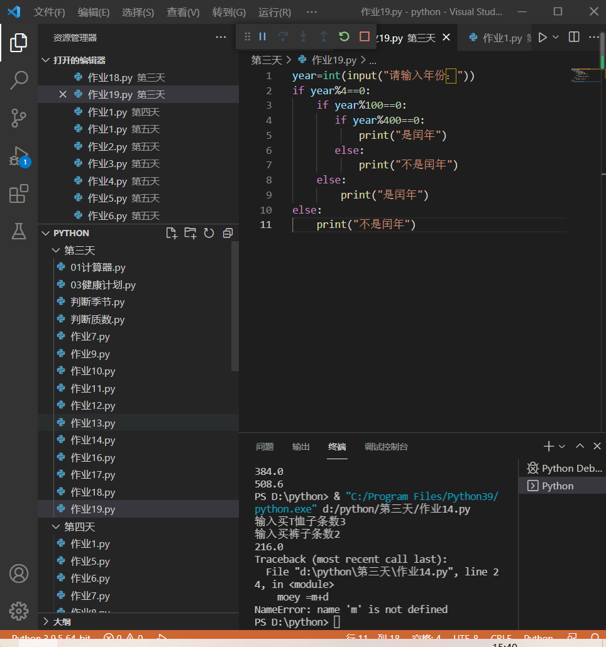Pause the debug session

click(263, 36)
